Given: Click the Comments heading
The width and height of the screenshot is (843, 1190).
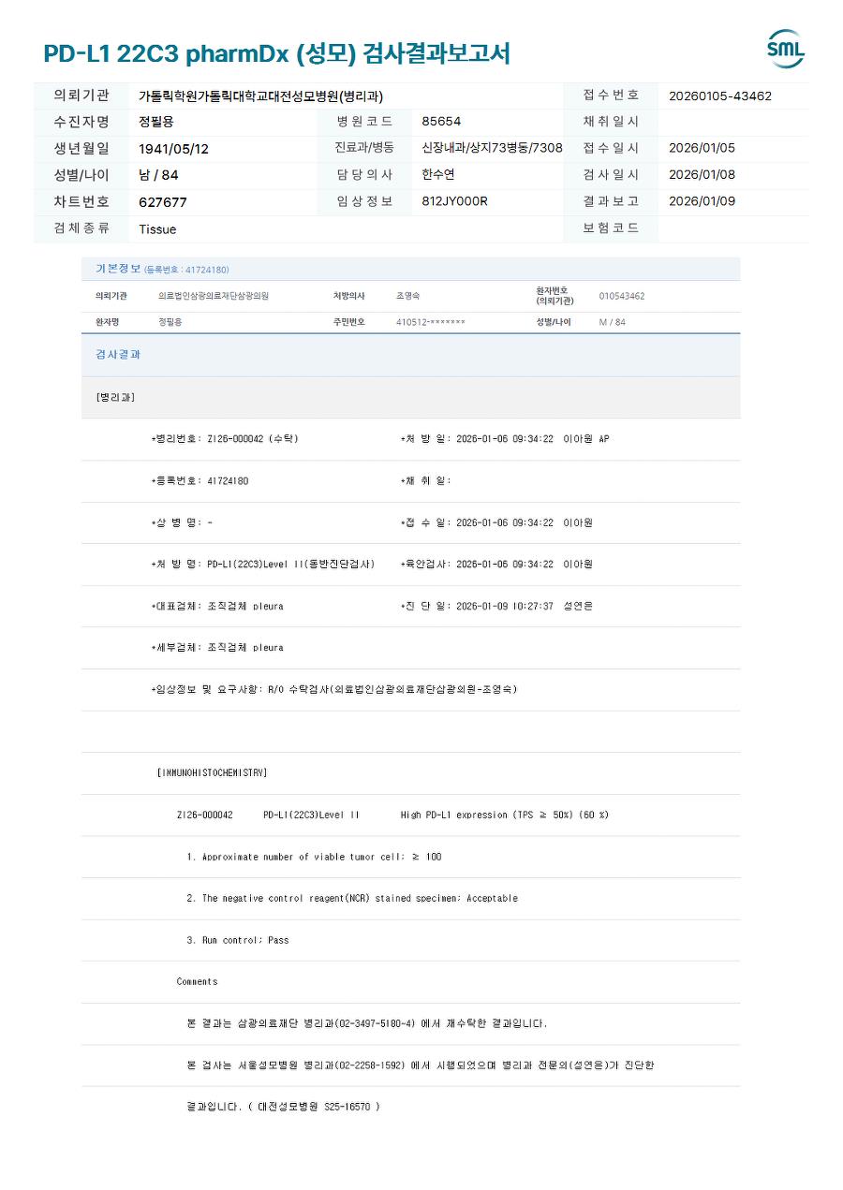Looking at the screenshot, I should point(197,982).
